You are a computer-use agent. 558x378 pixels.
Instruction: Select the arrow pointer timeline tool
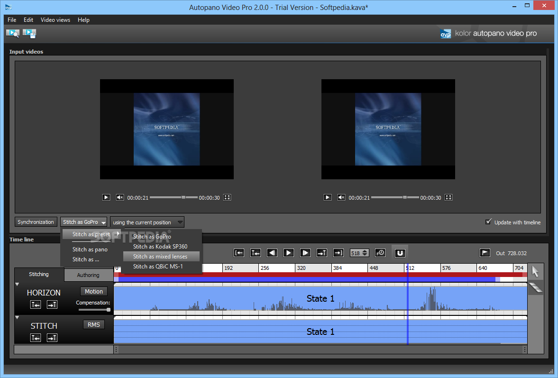point(535,272)
